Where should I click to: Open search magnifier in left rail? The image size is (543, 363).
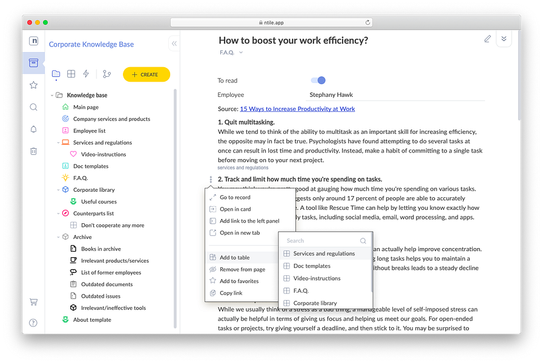pos(33,107)
